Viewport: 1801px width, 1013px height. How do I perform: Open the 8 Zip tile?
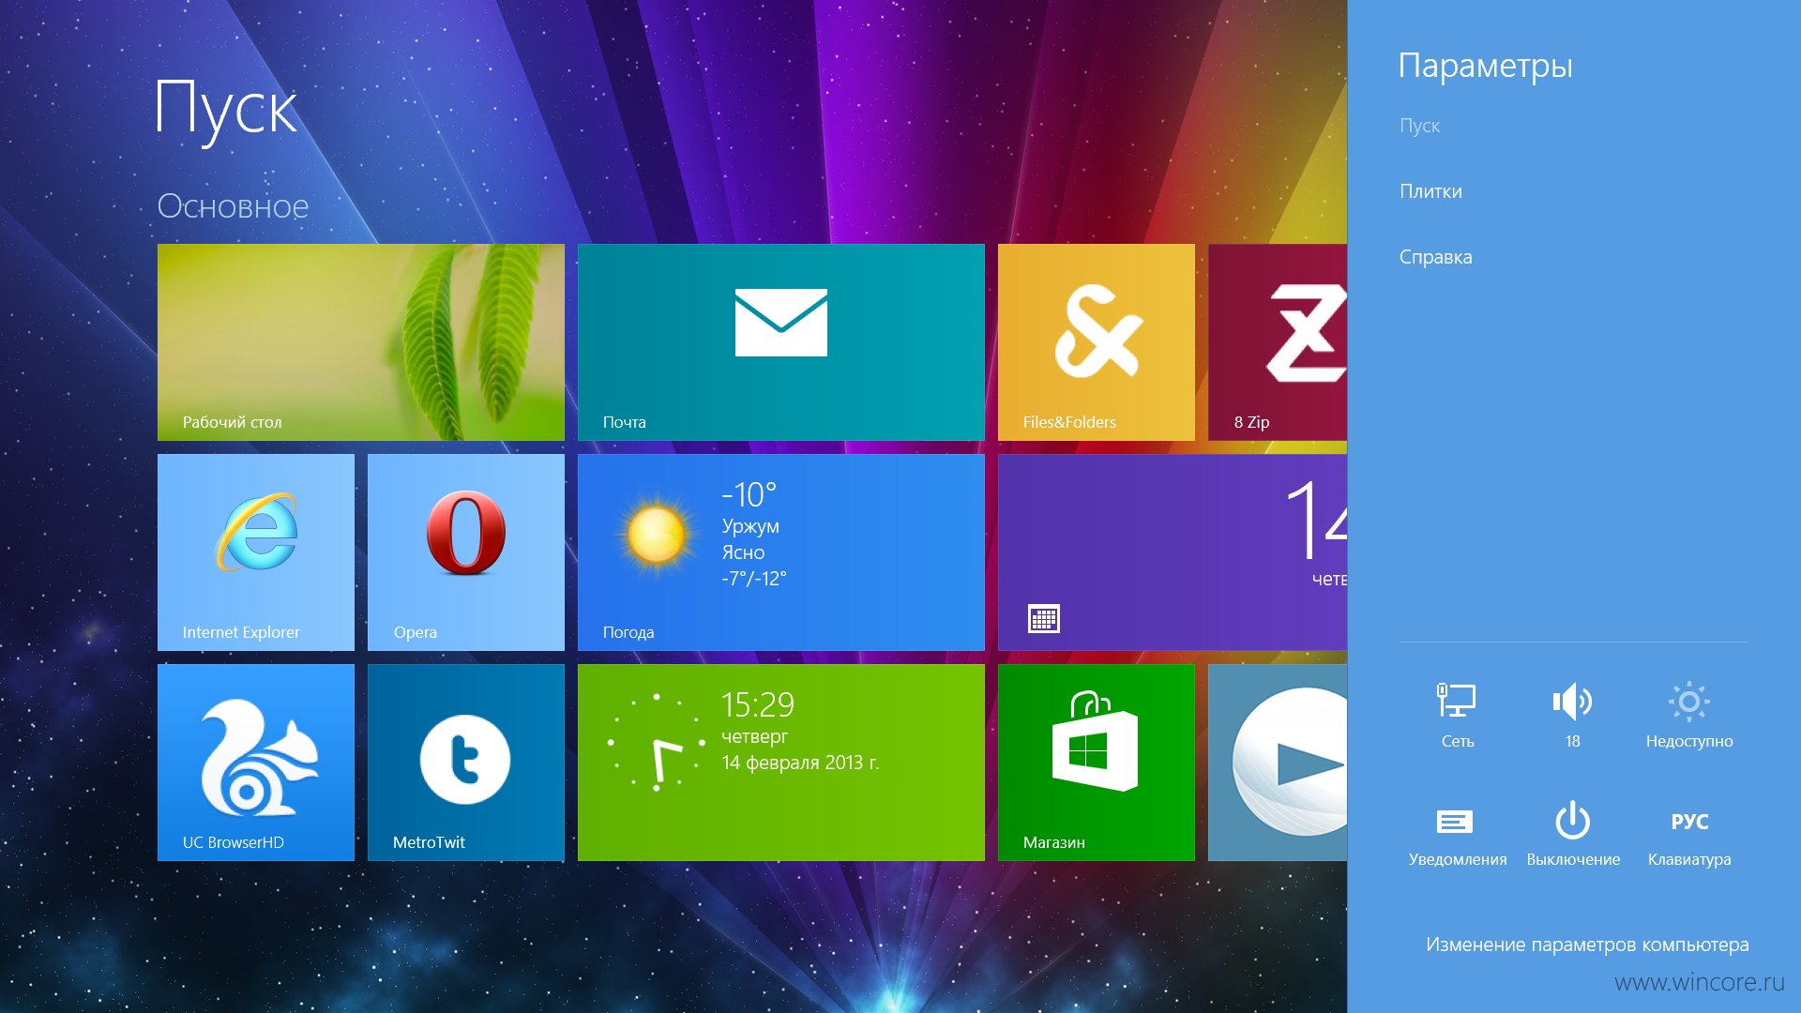[1278, 342]
